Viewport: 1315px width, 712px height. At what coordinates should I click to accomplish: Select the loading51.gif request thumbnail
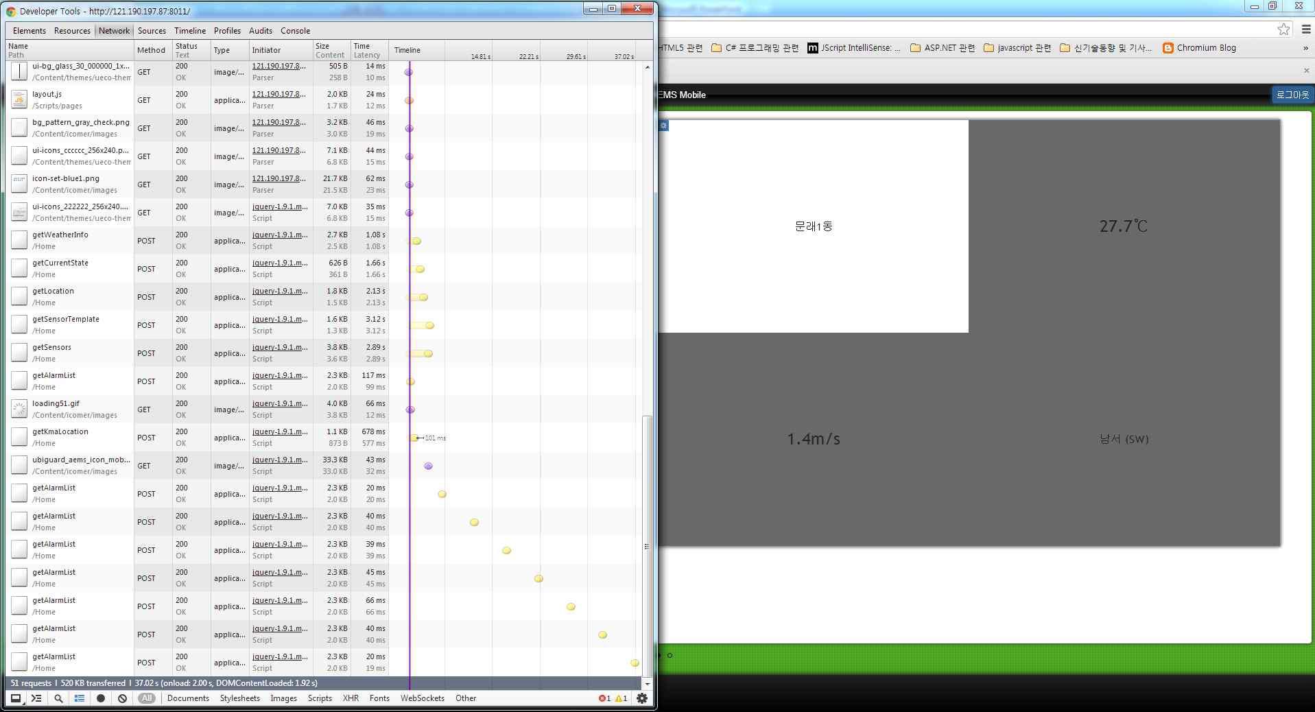point(19,410)
